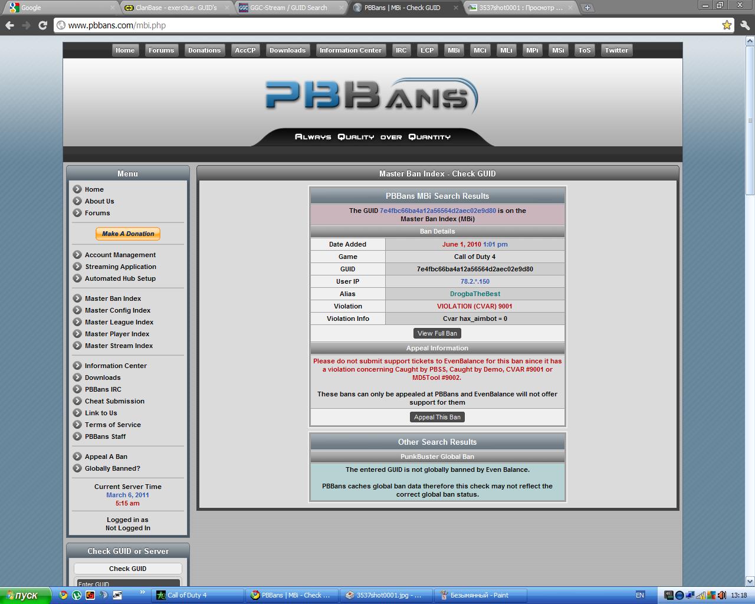Open MLi in the top navigation
The width and height of the screenshot is (755, 604).
coord(506,51)
